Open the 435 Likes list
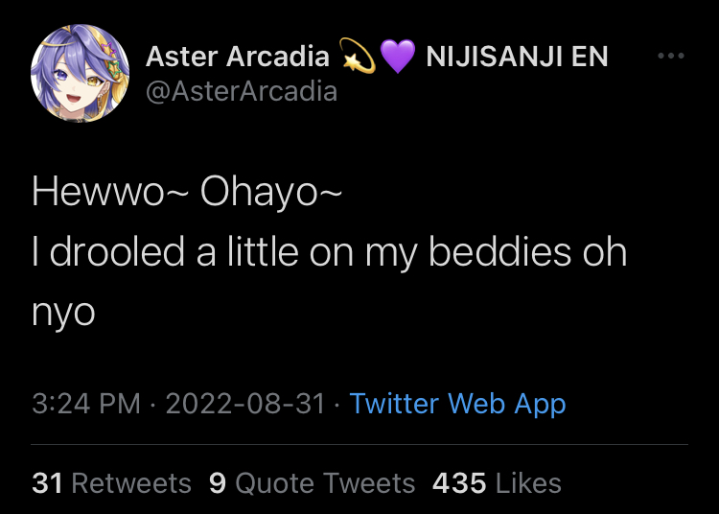719x514 pixels. 497,482
